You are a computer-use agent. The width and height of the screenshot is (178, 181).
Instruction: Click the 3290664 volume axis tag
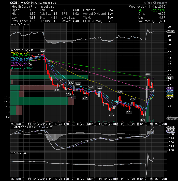coord(172,119)
